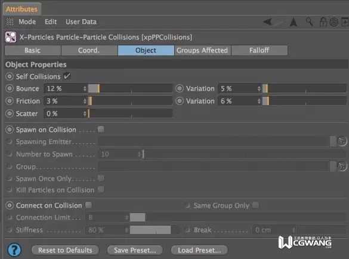Click the Bounce 12 % input field
349x259 pixels.
click(63, 88)
